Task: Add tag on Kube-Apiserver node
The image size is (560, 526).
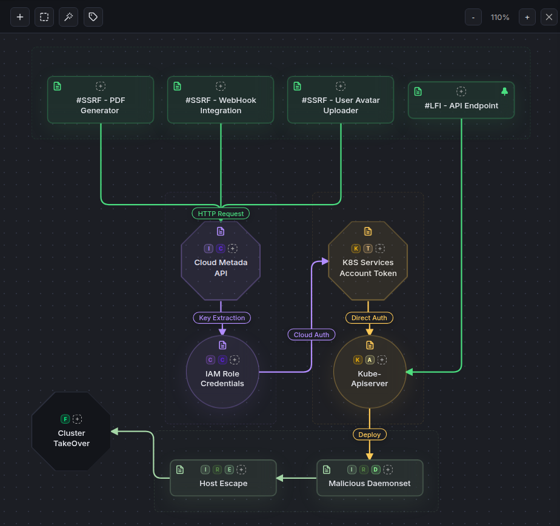Action: click(382, 360)
